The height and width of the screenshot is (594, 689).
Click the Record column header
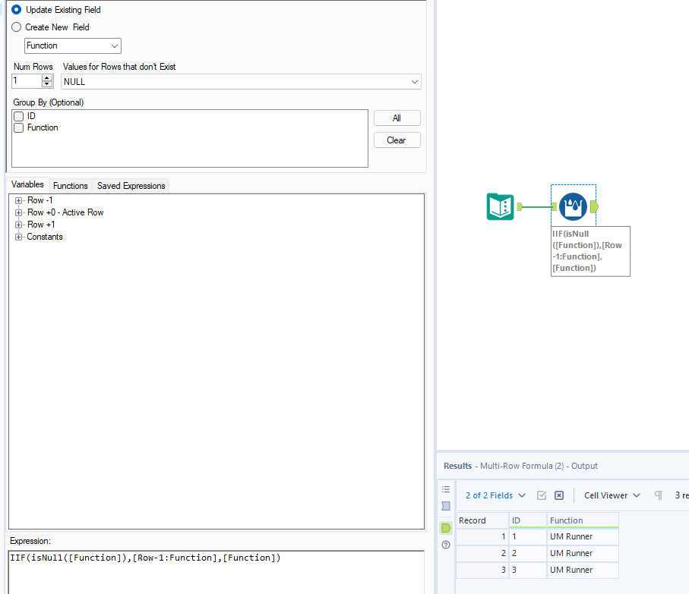click(482, 520)
